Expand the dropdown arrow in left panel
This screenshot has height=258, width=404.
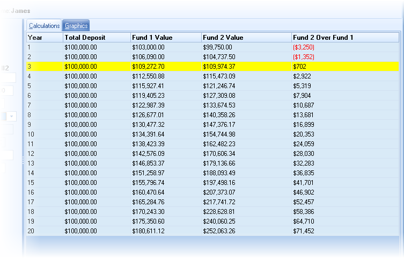click(12, 116)
